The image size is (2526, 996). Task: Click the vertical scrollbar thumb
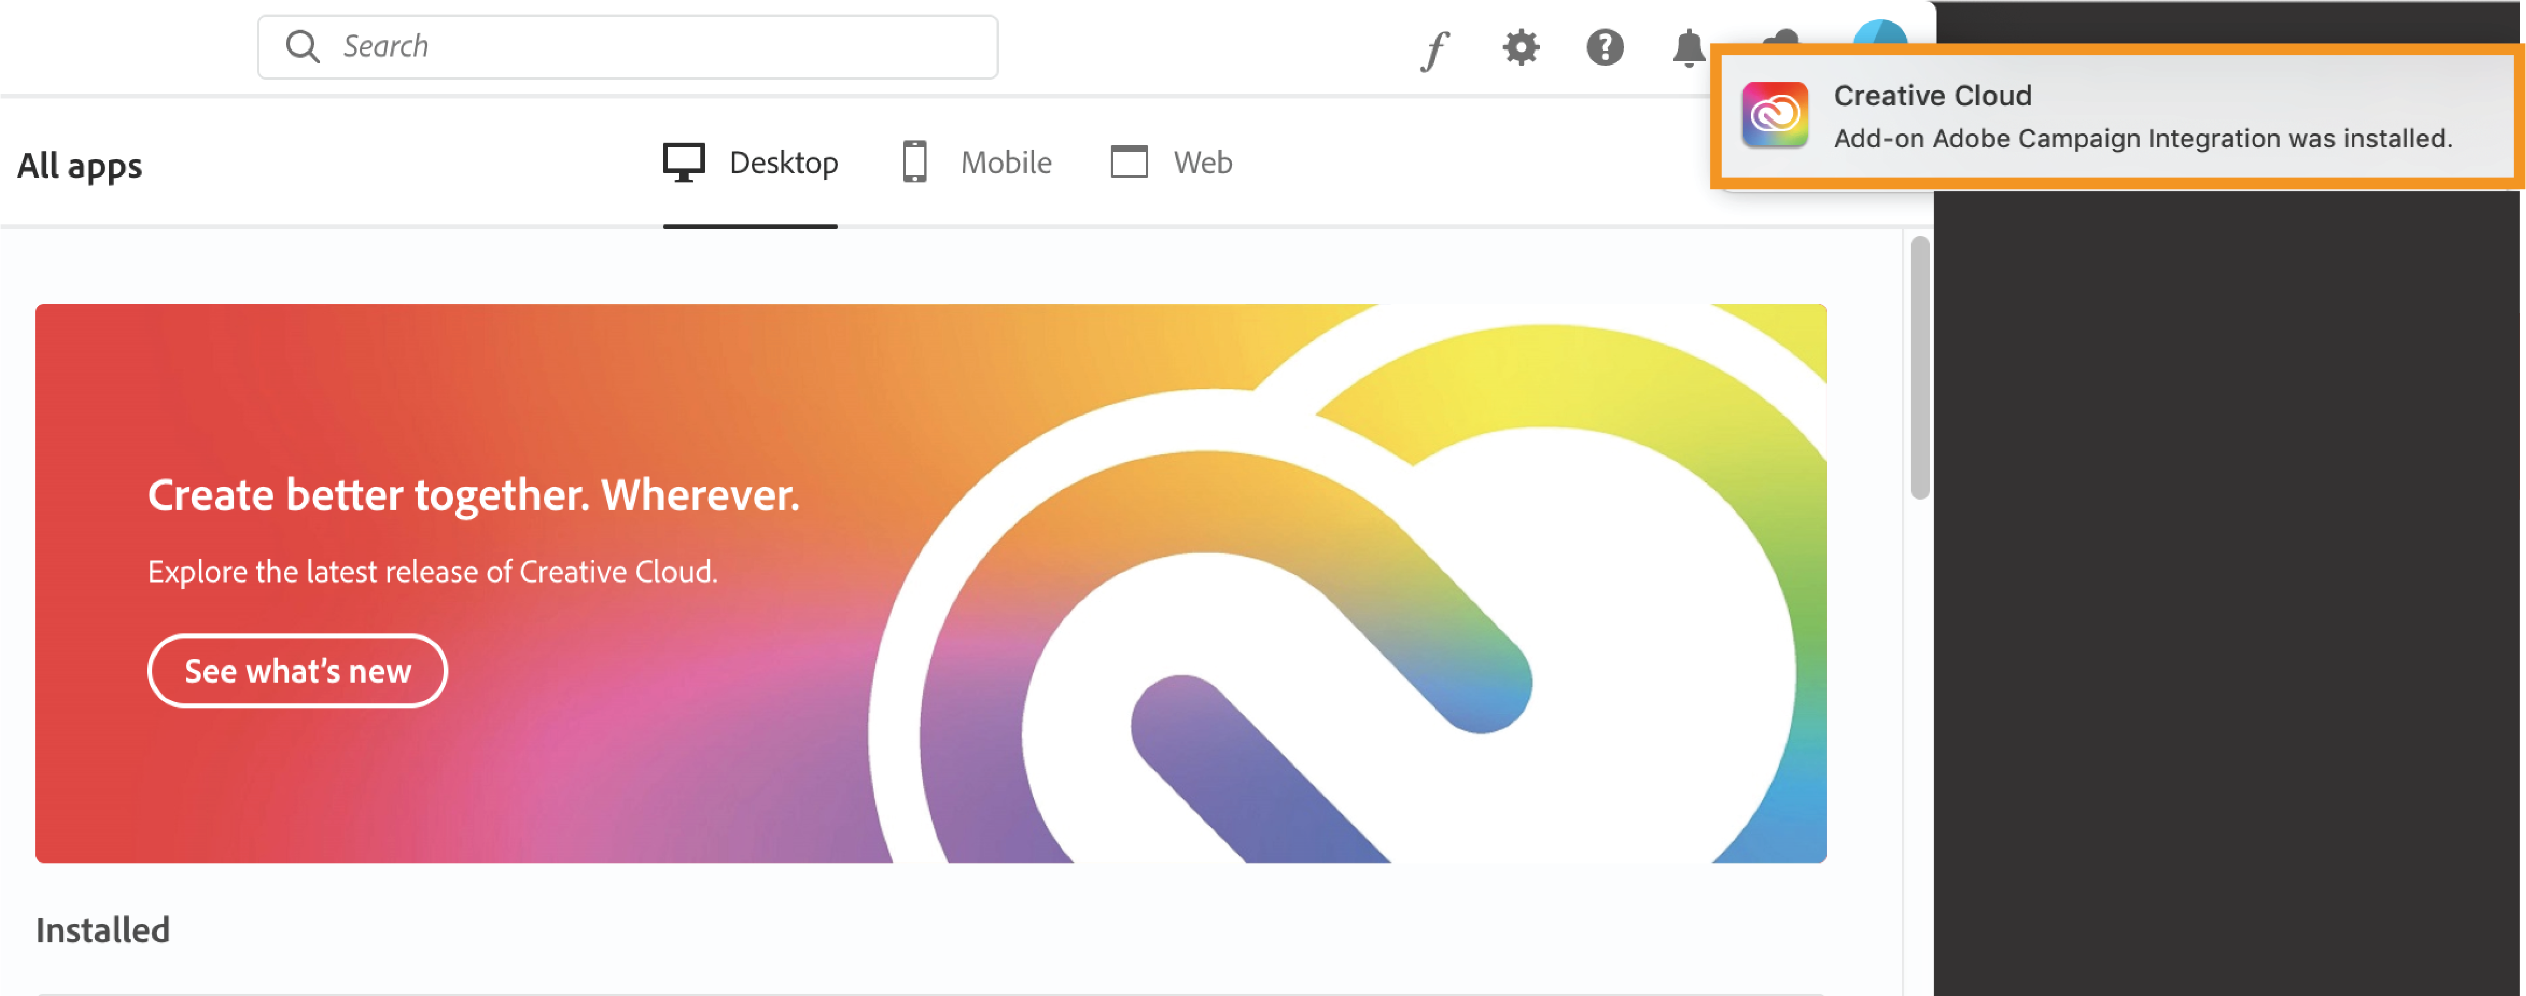pos(1920,368)
